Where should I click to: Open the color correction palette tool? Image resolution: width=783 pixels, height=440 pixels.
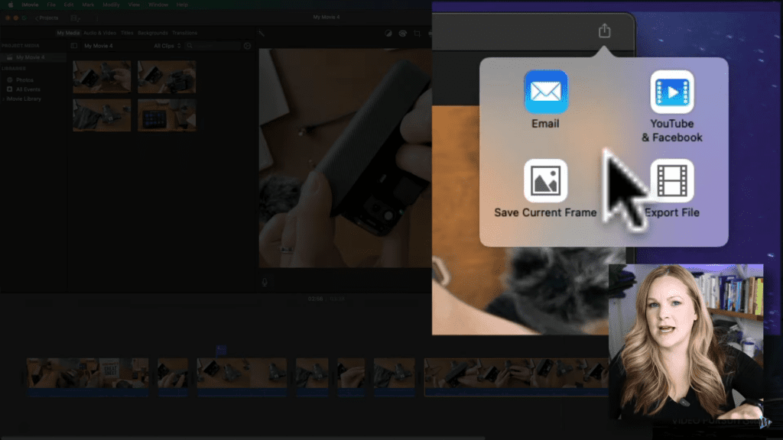point(402,34)
